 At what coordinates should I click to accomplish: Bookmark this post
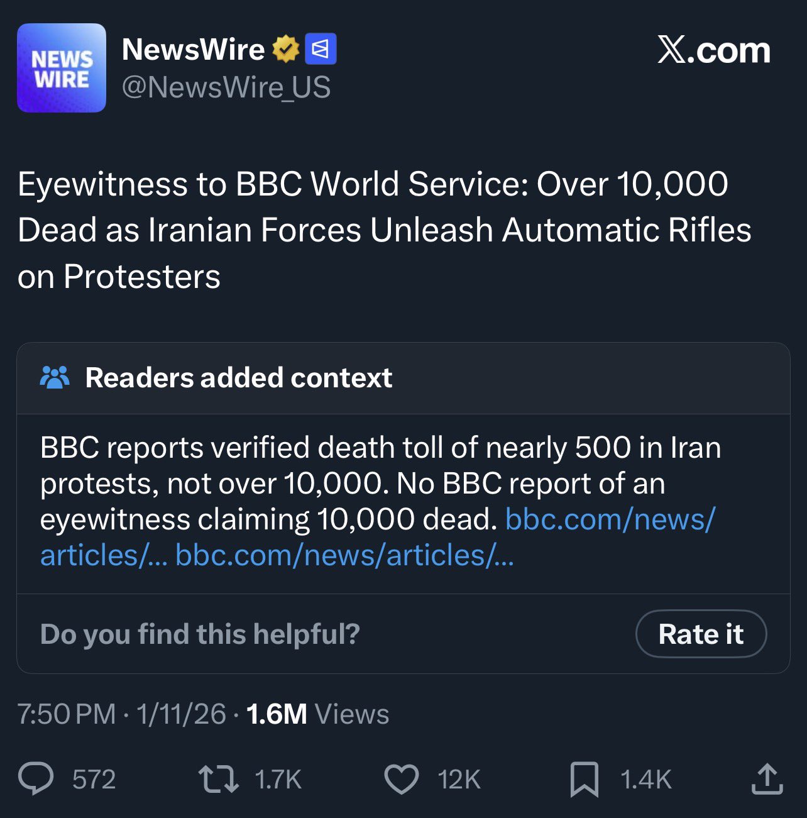coord(584,779)
